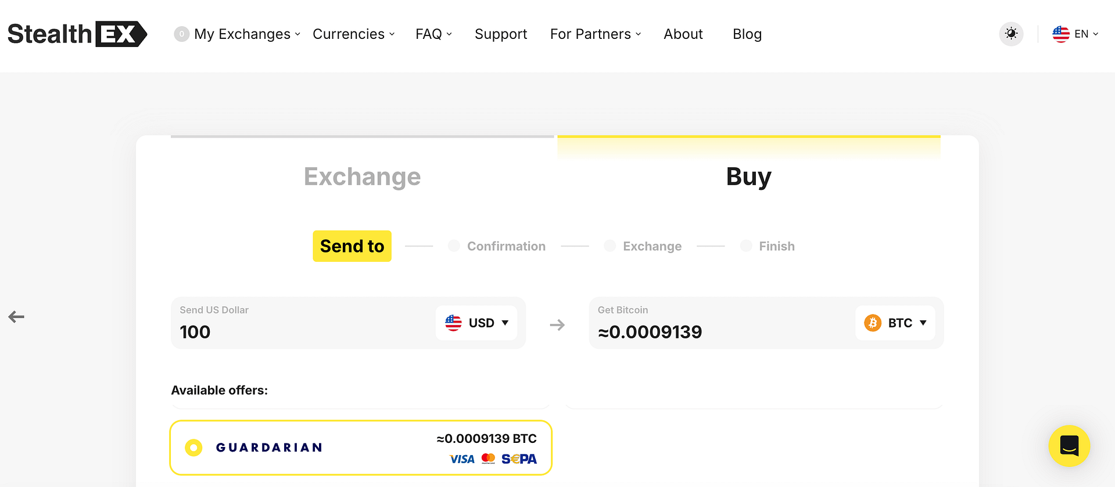
Task: Click the StealthEX logo
Action: coord(77,34)
